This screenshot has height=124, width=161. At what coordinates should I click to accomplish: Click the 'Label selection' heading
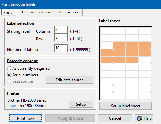pos(20,23)
